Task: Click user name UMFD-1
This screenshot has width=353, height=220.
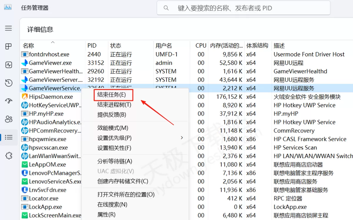Action: point(167,54)
